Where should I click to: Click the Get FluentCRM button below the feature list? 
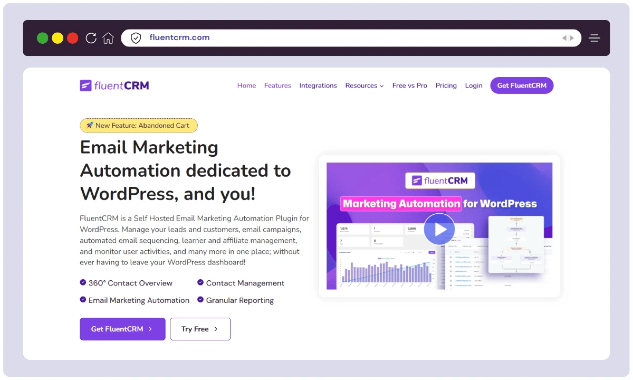click(122, 329)
